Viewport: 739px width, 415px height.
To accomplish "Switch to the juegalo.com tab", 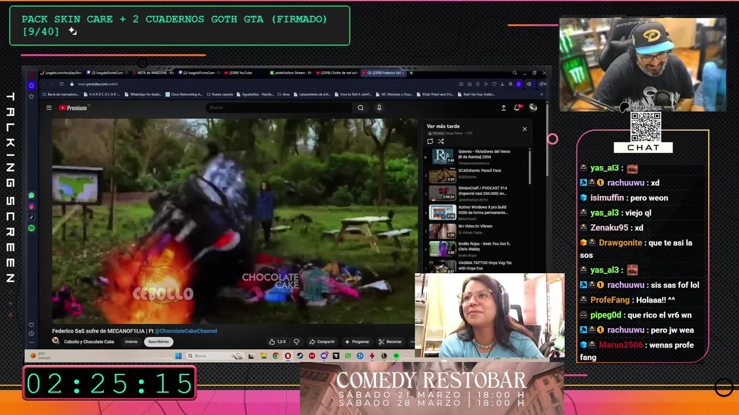I will click(x=62, y=73).
